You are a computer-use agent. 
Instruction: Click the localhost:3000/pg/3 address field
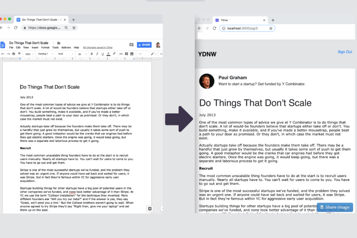click(247, 28)
